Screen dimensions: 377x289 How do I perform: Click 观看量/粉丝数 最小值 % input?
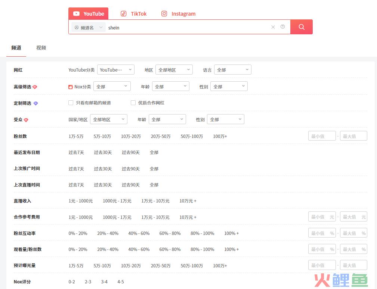(322, 249)
